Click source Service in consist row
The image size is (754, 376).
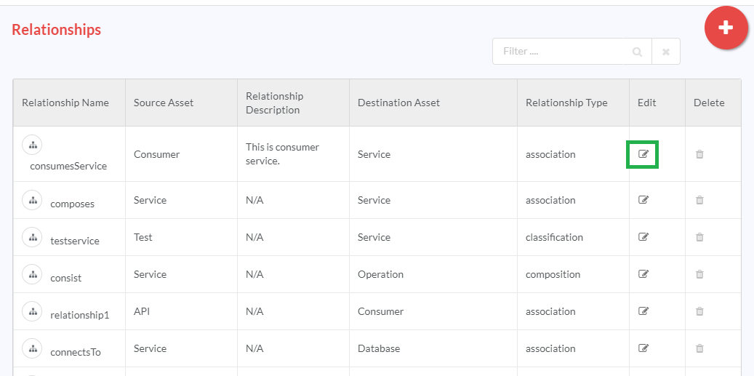coord(150,274)
